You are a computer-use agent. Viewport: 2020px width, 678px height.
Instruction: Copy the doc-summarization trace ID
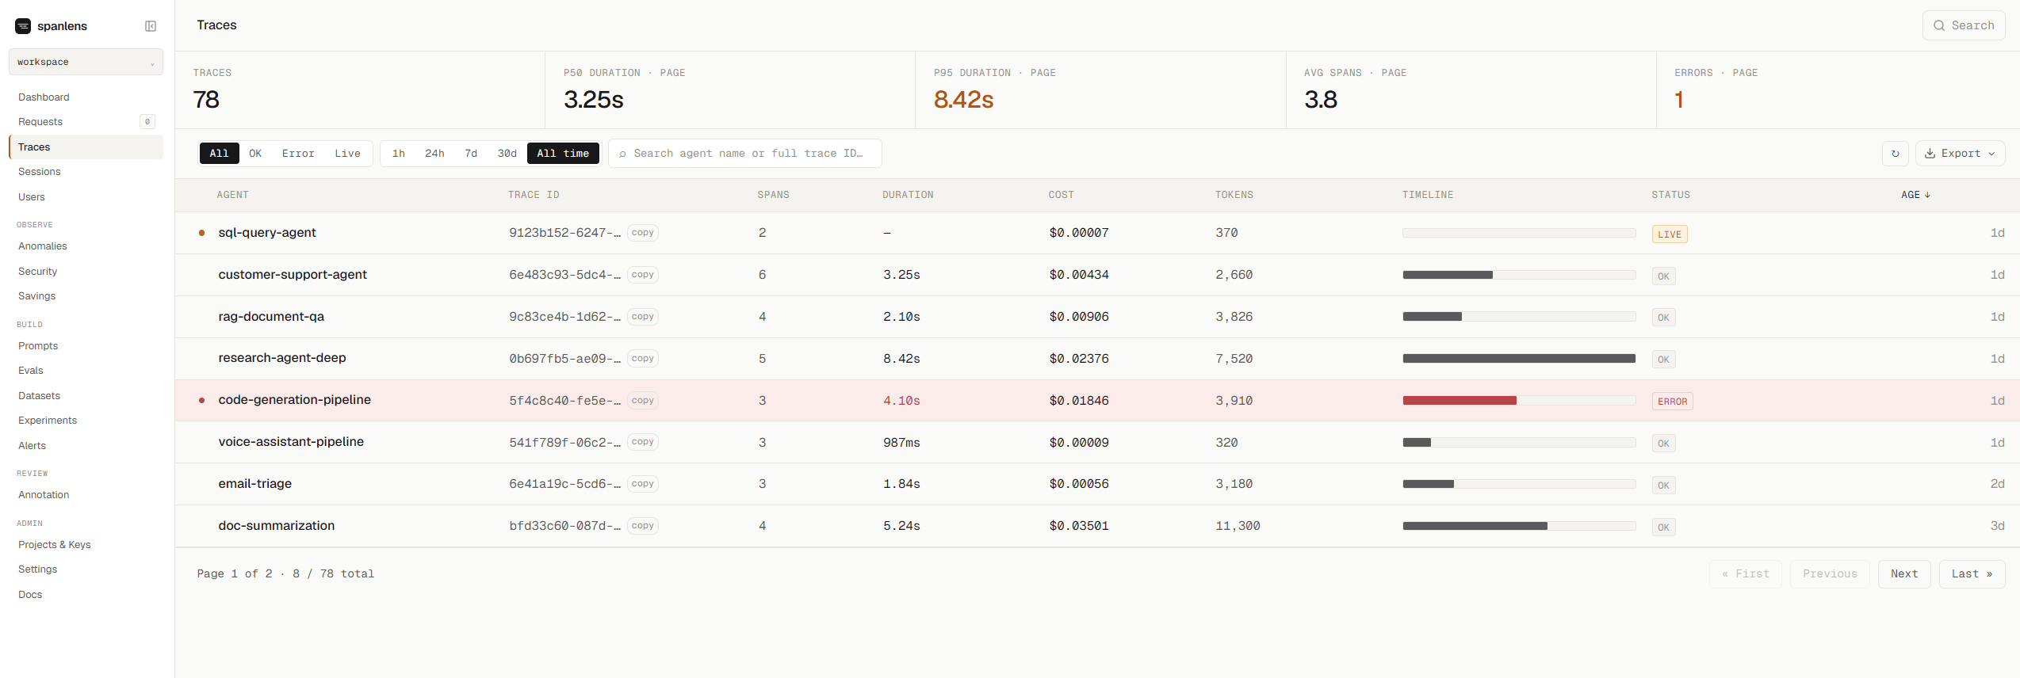tap(643, 526)
